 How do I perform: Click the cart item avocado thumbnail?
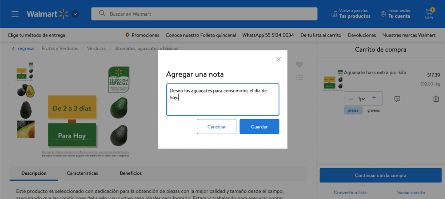point(333,80)
